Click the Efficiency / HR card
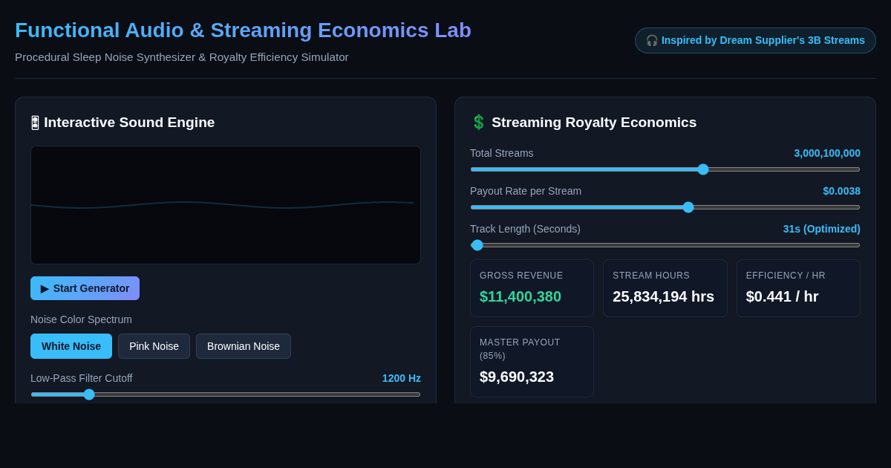This screenshot has height=468, width=891. coord(798,288)
